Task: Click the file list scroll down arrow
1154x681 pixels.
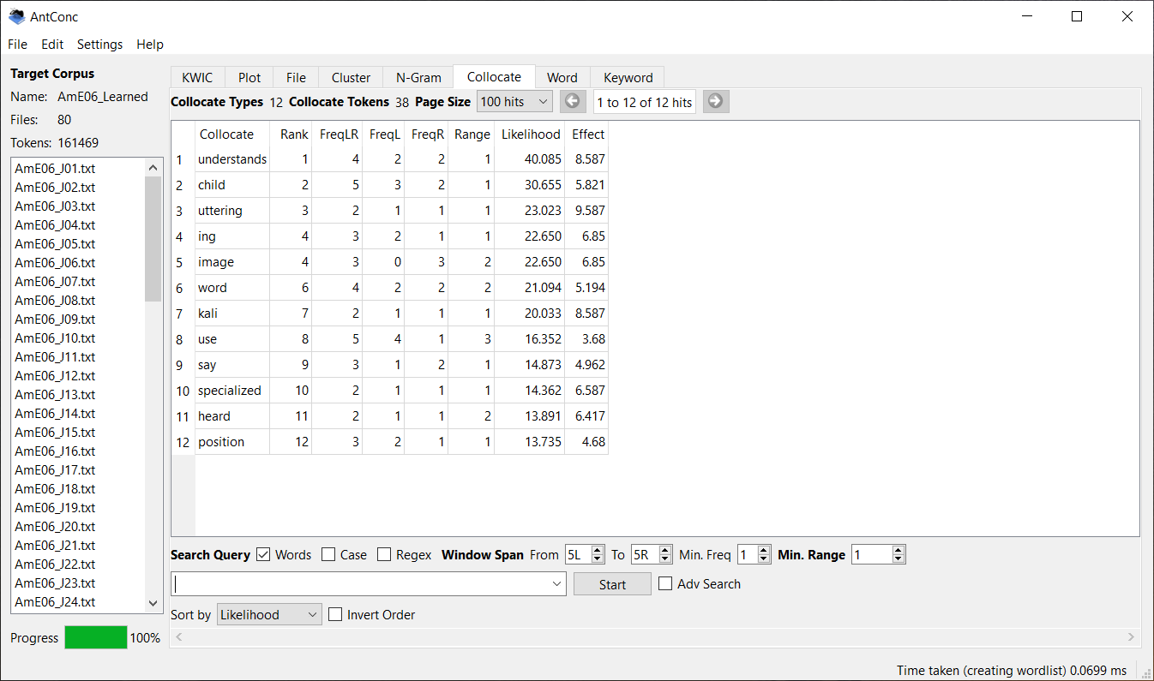Action: [x=153, y=603]
